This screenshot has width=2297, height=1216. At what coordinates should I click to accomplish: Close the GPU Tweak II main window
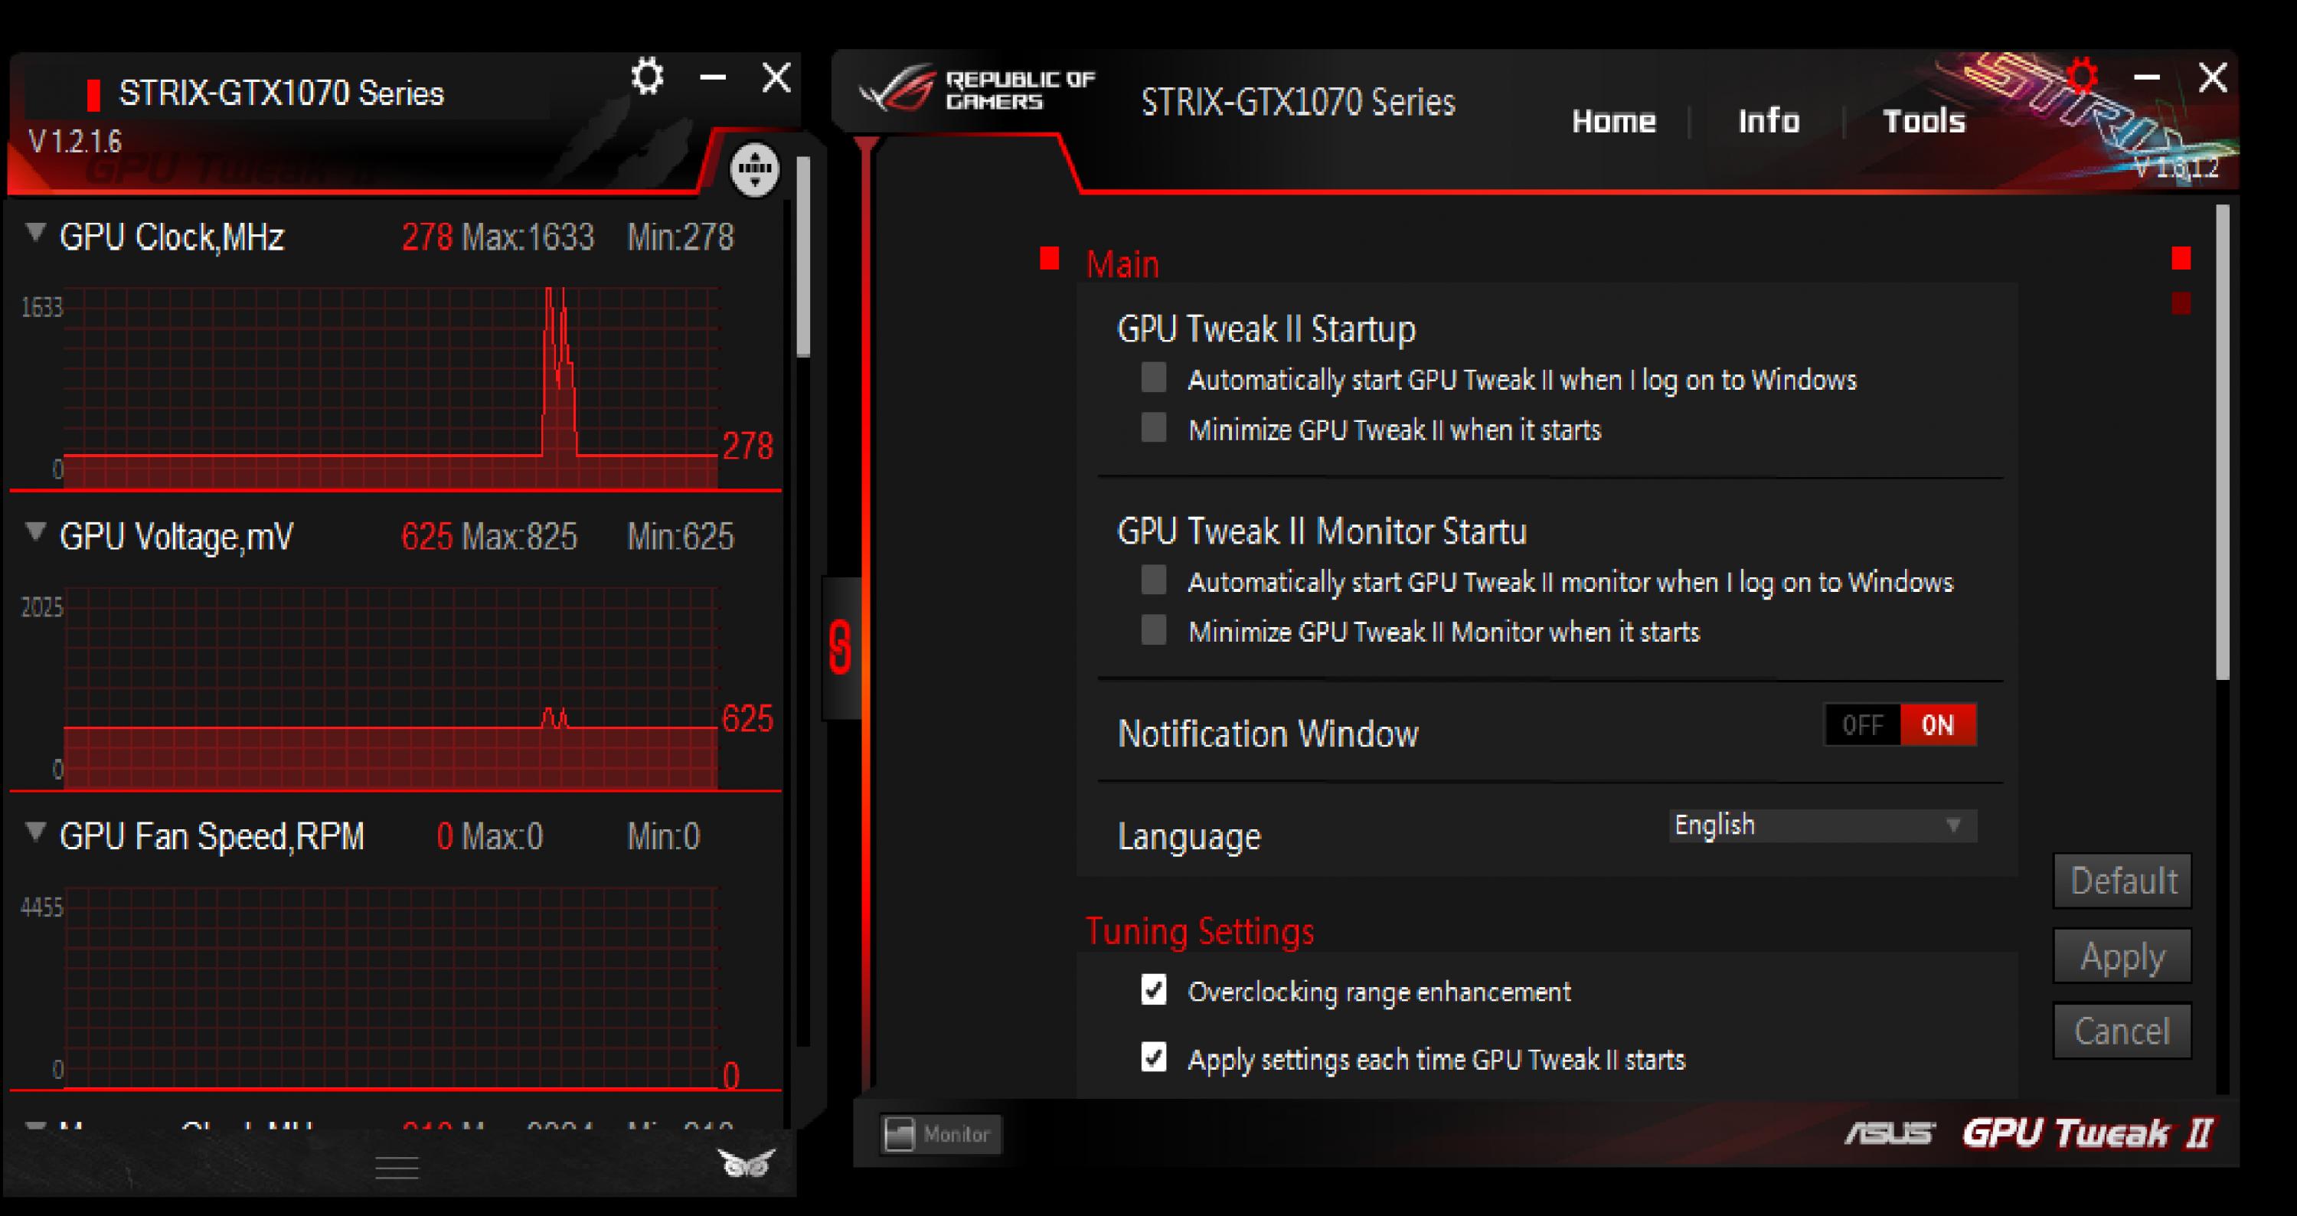click(2214, 77)
